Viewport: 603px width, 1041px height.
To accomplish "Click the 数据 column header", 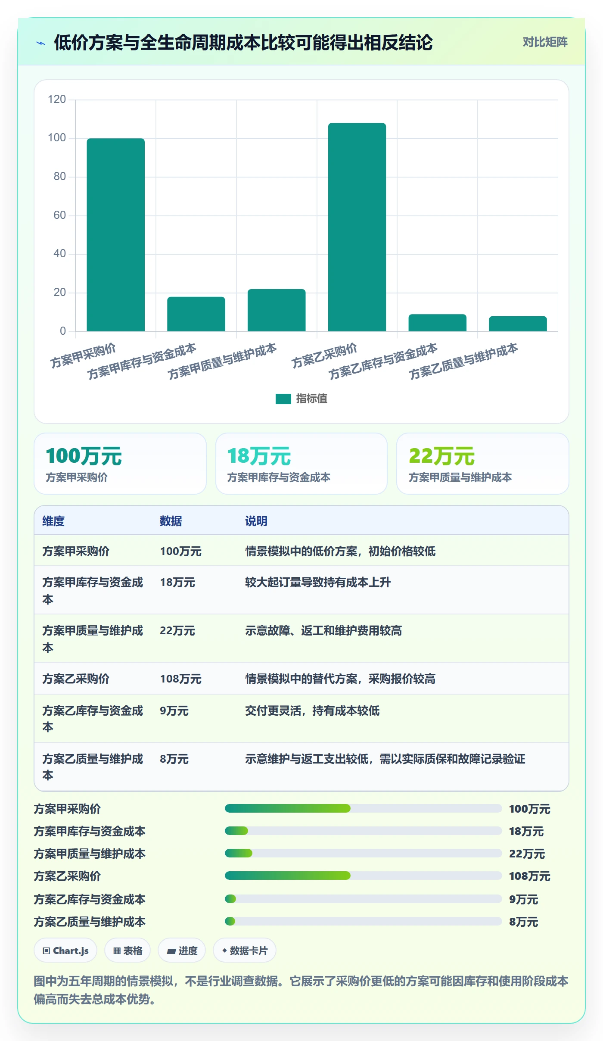I will (171, 521).
